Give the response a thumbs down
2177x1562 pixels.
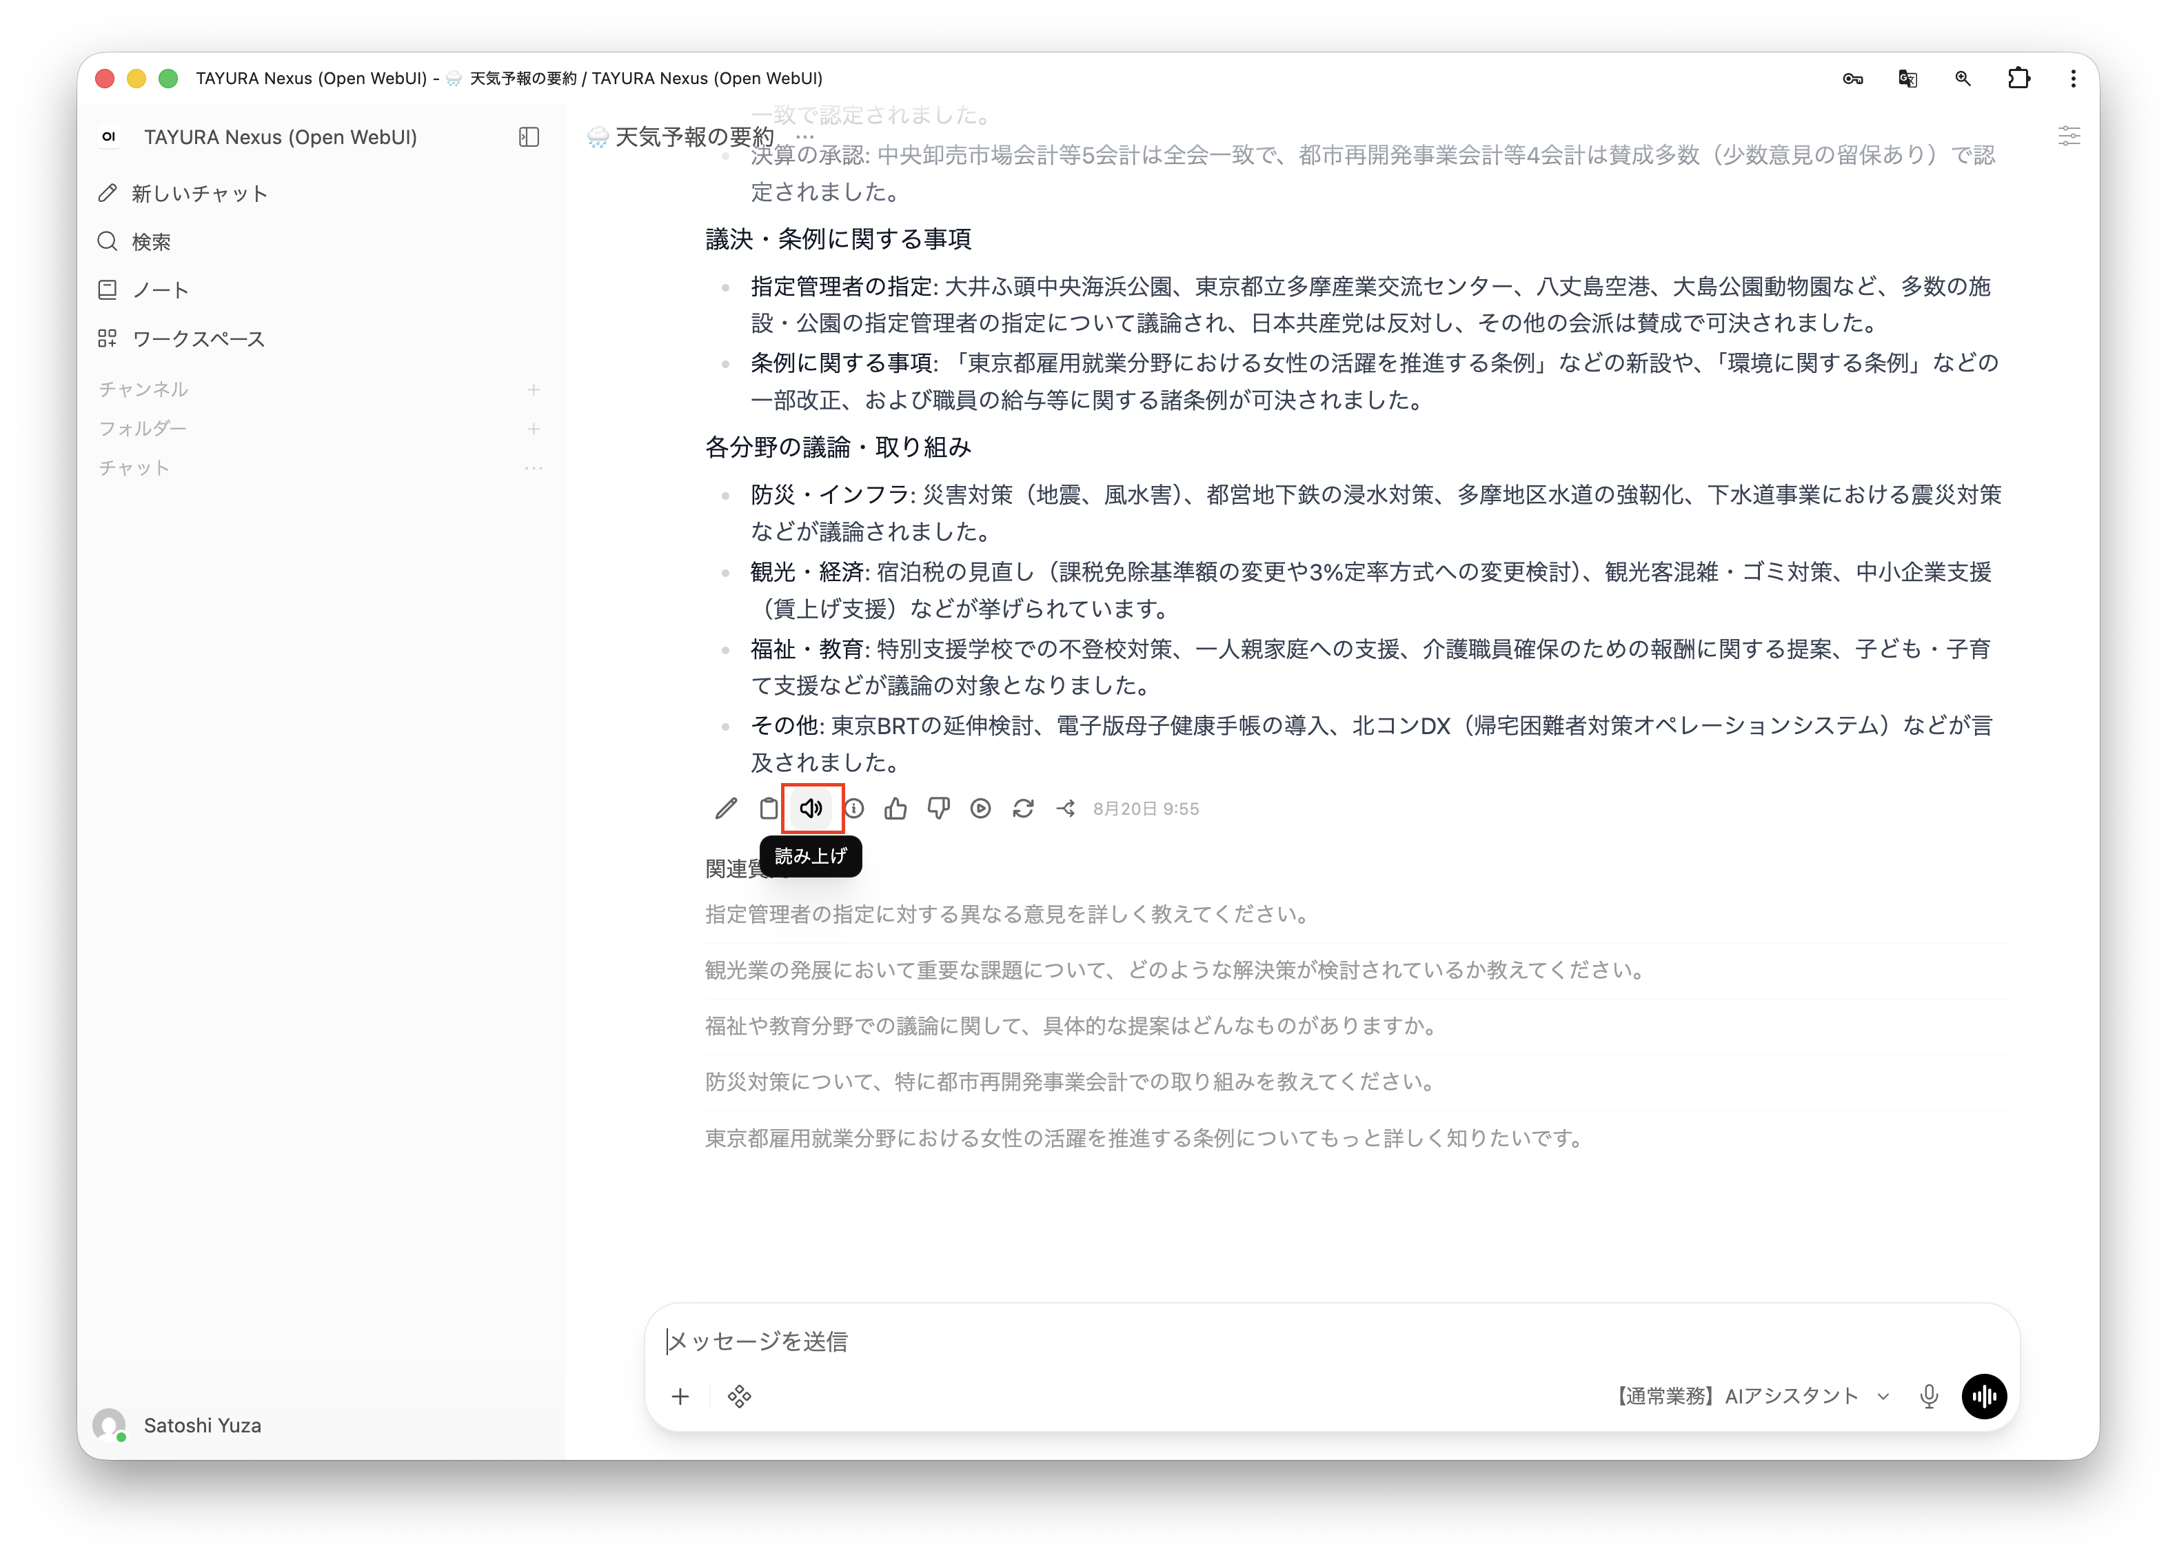[938, 809]
